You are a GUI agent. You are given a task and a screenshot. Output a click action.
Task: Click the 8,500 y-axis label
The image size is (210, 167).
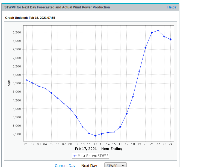[17, 32]
